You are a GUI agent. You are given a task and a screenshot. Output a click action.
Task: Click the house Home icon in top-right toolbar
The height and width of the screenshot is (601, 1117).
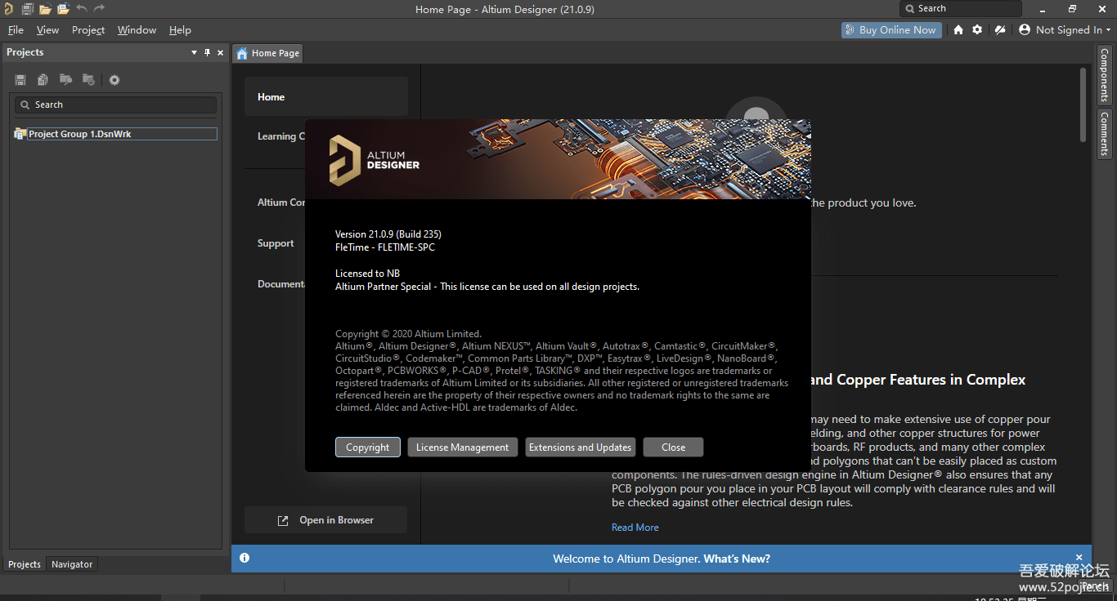[x=958, y=30]
